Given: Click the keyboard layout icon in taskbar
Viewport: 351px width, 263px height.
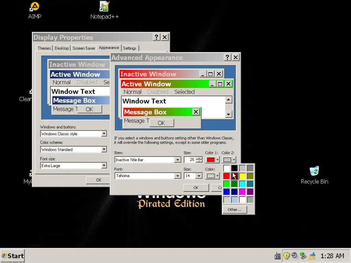Looking at the screenshot, I should click(x=278, y=255).
